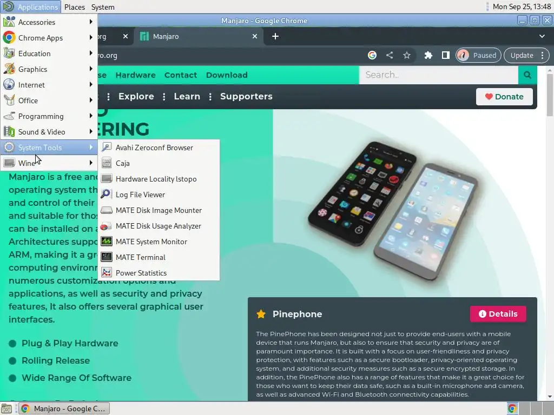Select the System Tools menu entry
This screenshot has height=415, width=554.
49,148
